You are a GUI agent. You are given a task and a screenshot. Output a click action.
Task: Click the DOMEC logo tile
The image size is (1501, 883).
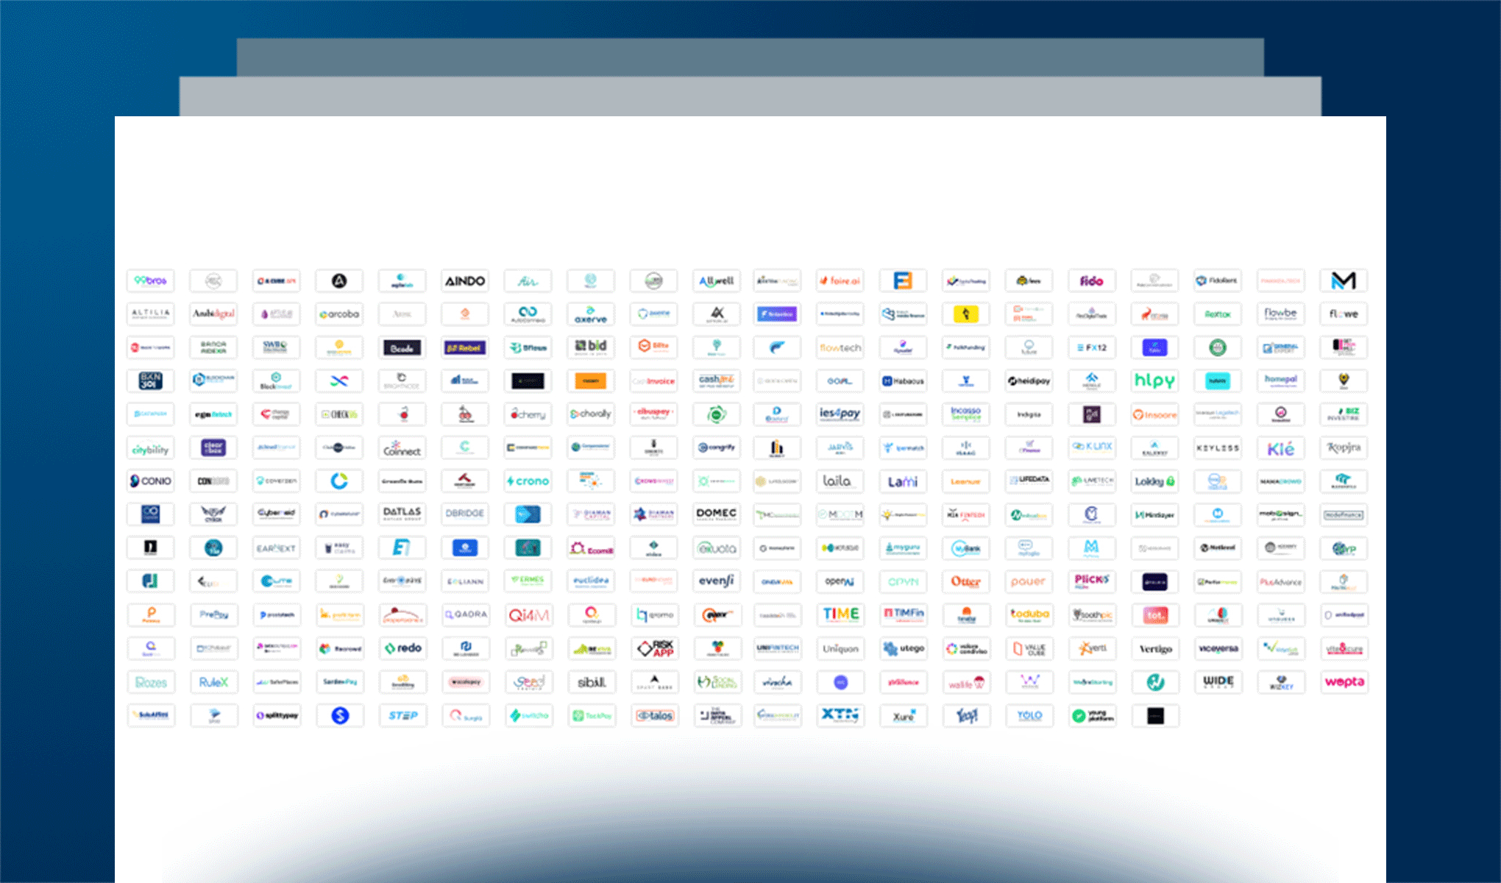pyautogui.click(x=716, y=514)
